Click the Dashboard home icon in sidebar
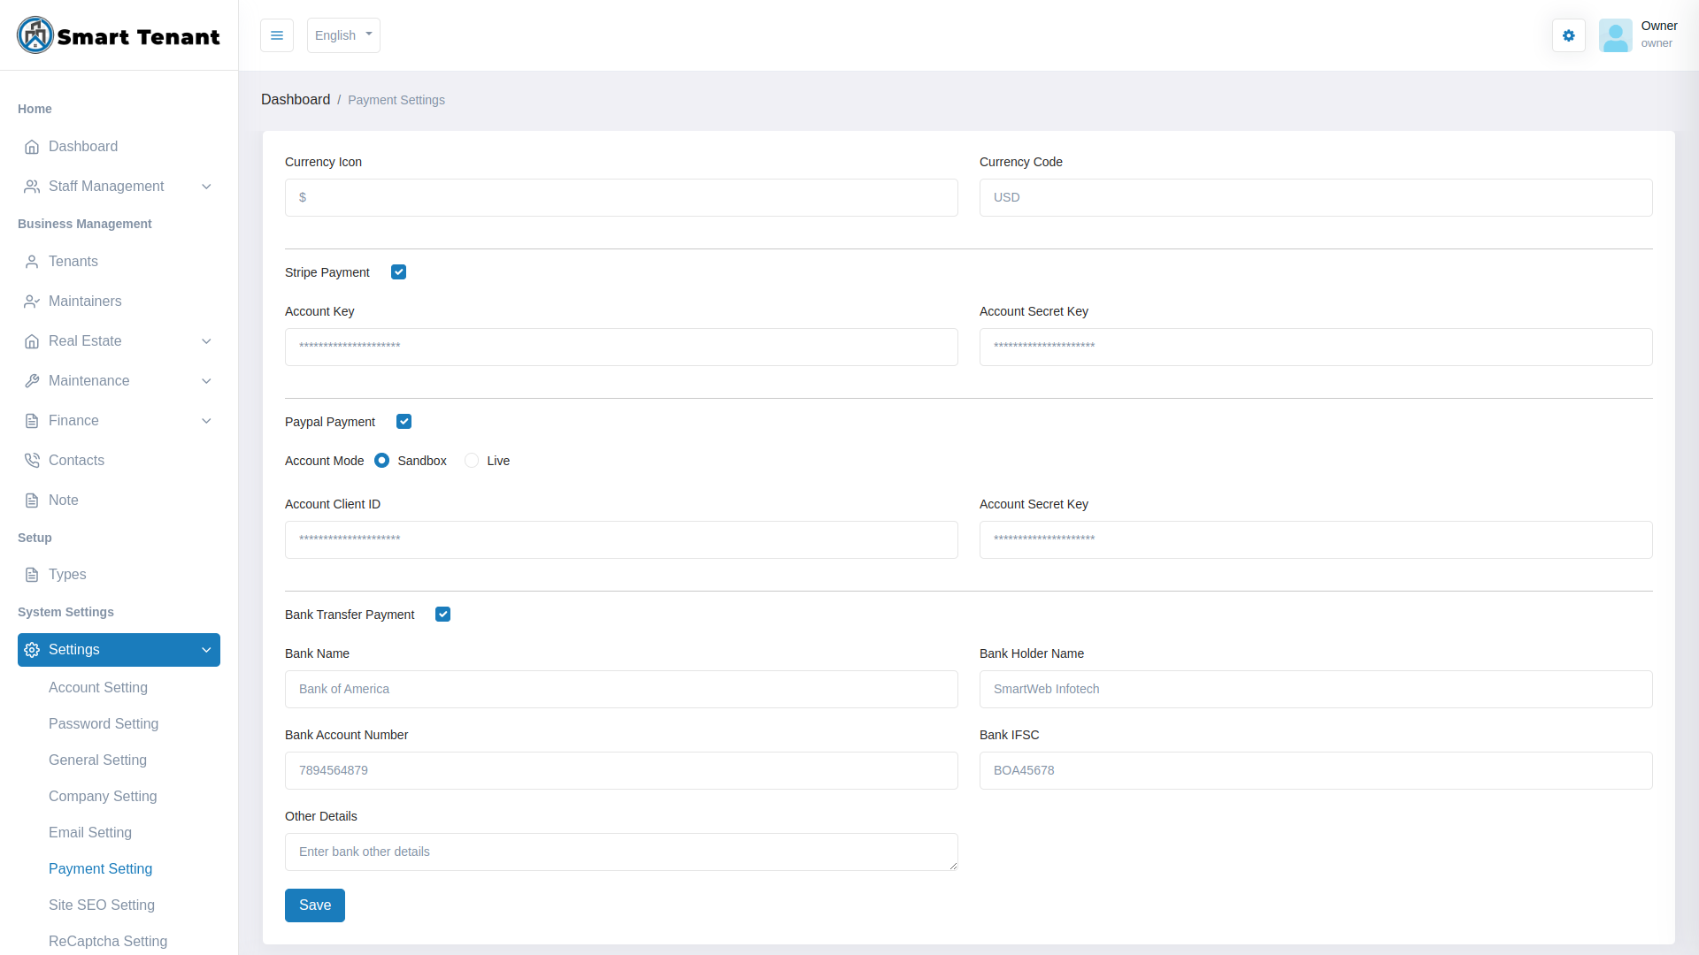Image resolution: width=1699 pixels, height=955 pixels. pyautogui.click(x=32, y=147)
